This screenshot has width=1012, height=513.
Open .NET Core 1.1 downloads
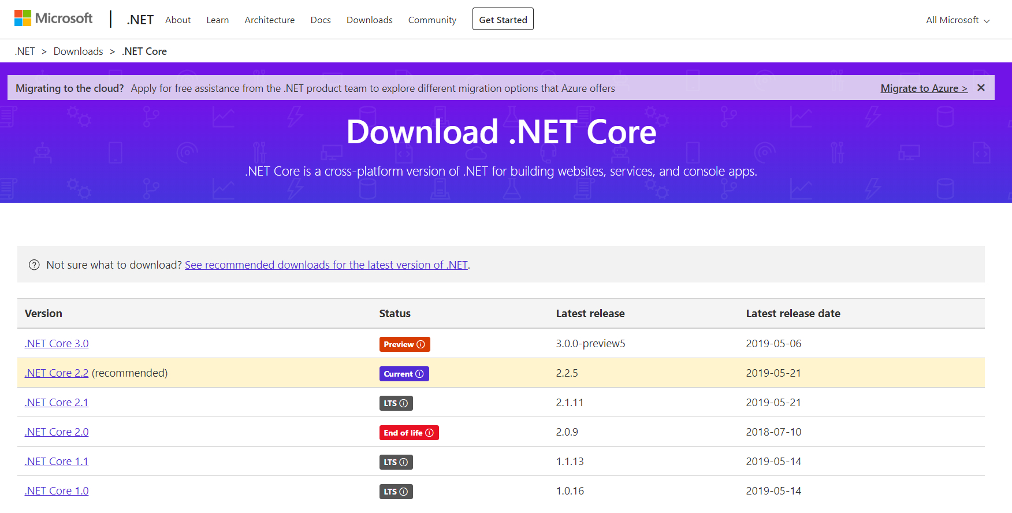[x=57, y=461]
